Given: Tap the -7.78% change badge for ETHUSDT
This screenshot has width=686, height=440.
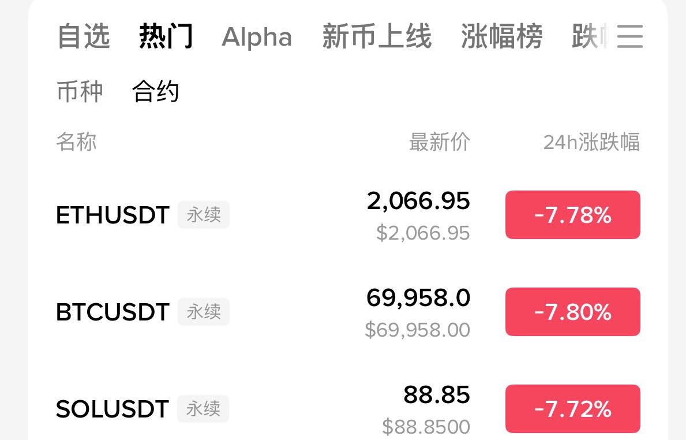Looking at the screenshot, I should pos(572,215).
